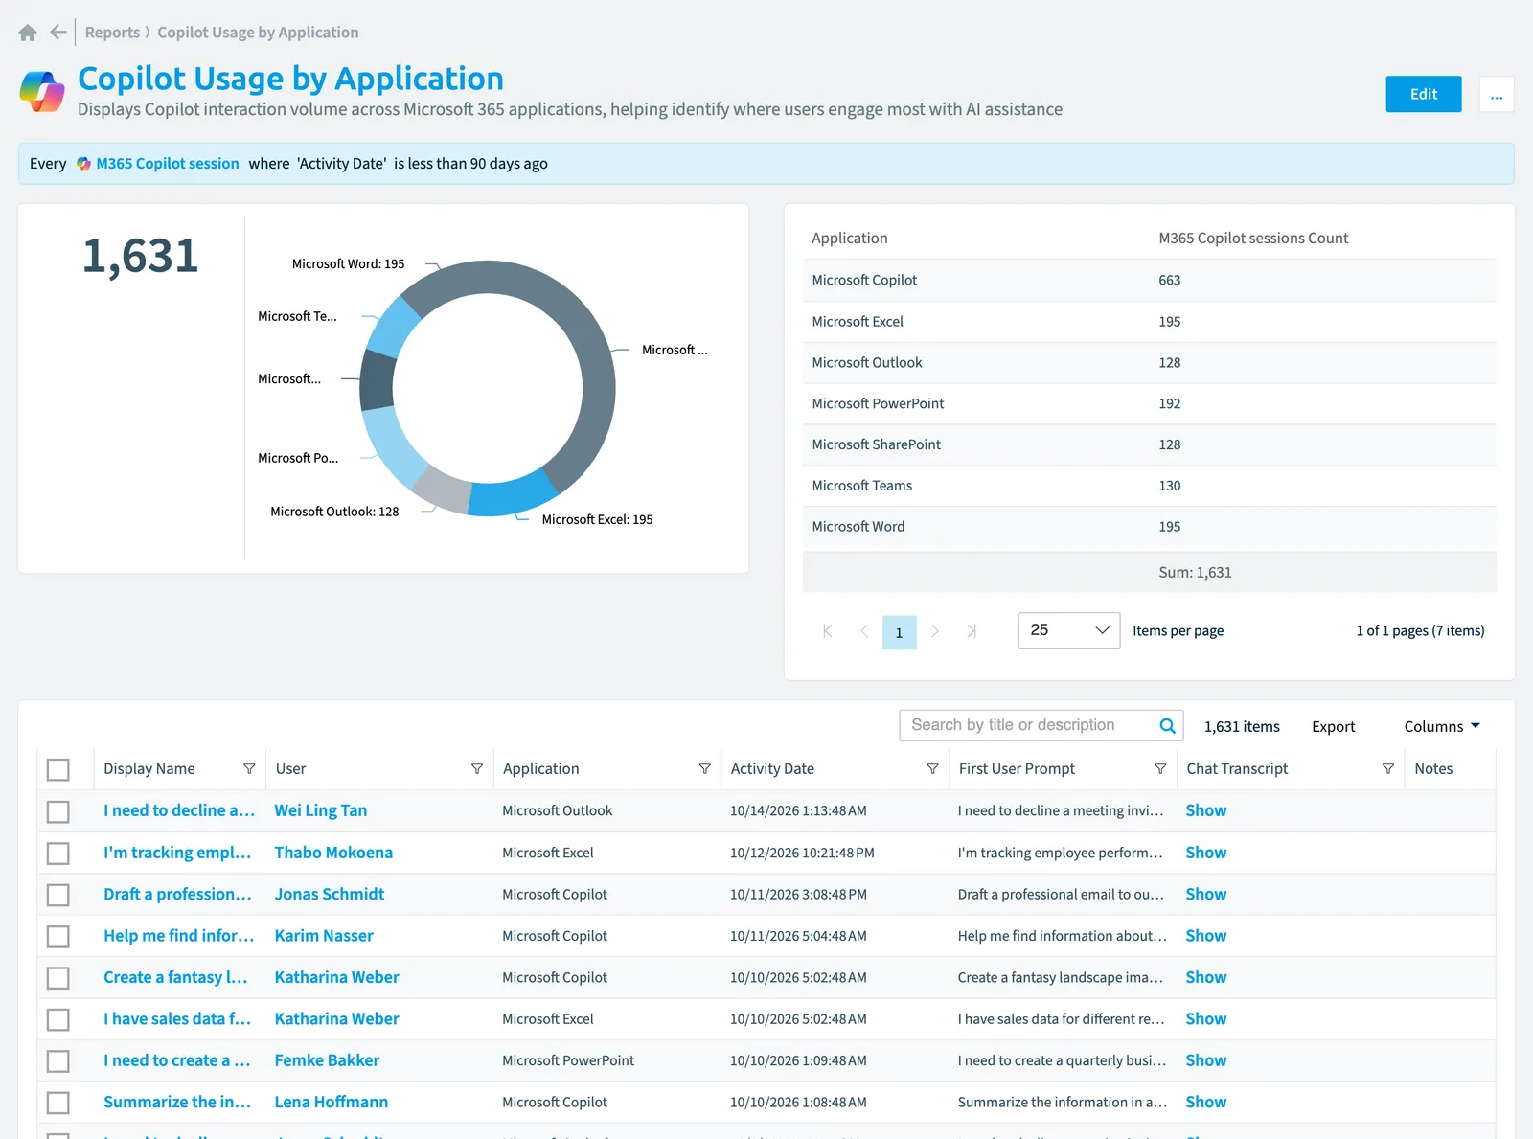Screen dimensions: 1533x1139
Task: Open filter for Activity Date column
Action: tap(932, 768)
